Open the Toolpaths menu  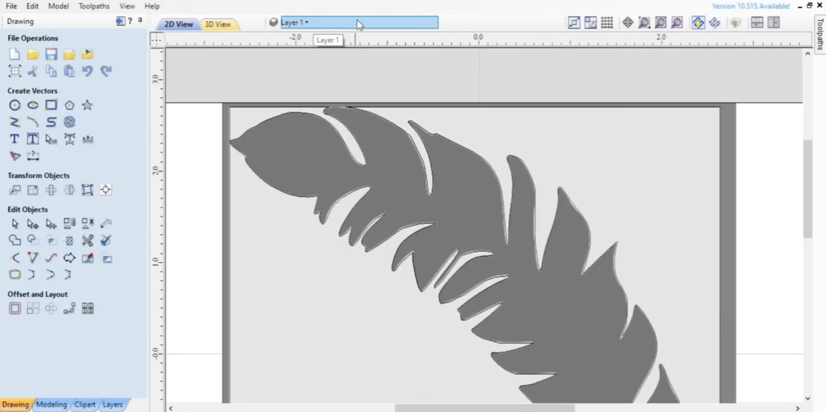[94, 6]
